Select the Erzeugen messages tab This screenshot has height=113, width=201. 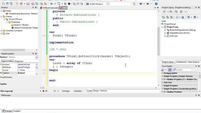(8, 111)
